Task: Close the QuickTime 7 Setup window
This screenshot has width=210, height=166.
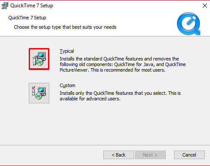Action: click(205, 6)
